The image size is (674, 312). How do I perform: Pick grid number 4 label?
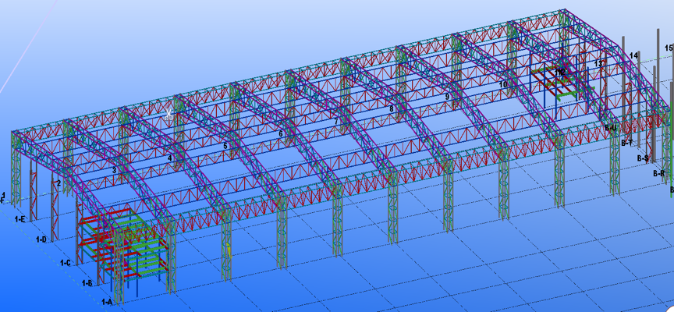click(169, 158)
